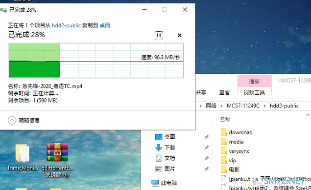Image resolution: width=311 pixels, height=190 pixels.
Task: Click 网络 in the address breadcrumb
Action: click(211, 106)
